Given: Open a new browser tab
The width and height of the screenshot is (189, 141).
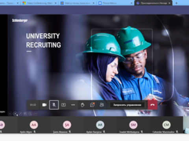Looking at the screenshot, I should click(x=176, y=3).
